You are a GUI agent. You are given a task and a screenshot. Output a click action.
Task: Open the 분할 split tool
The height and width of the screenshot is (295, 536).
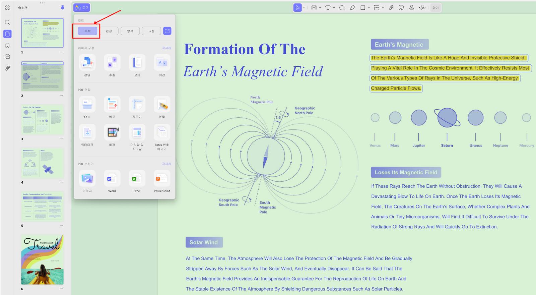click(162, 104)
